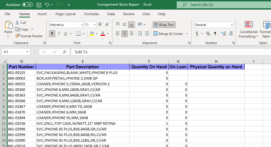Screen dimensions: 271x147
Task: Click the Cut button
Action: click(x=21, y=22)
